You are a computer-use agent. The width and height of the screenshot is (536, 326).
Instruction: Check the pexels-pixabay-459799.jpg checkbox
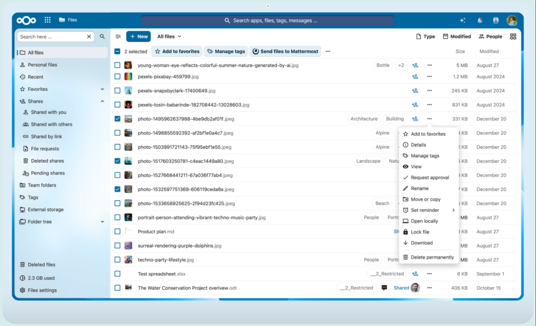117,77
